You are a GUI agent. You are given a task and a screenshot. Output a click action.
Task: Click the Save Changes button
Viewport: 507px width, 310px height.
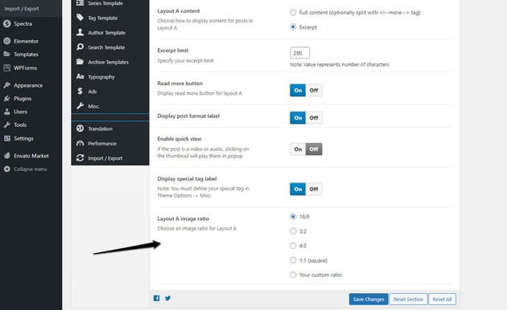[x=369, y=299]
